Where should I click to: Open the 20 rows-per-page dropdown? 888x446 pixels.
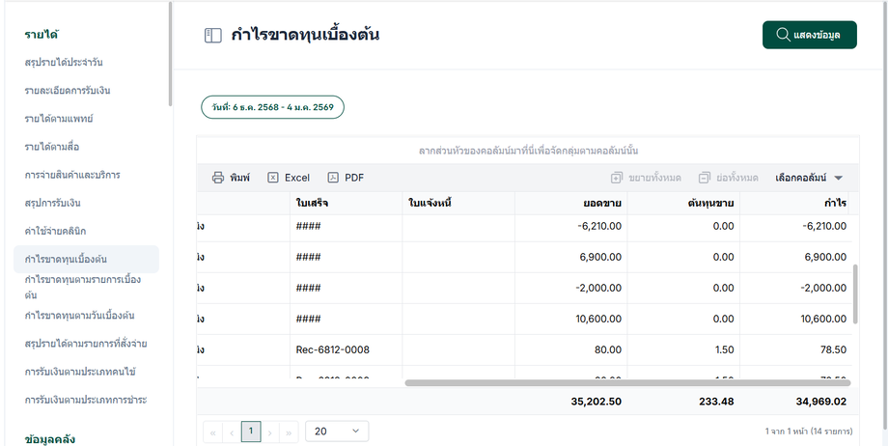pyautogui.click(x=337, y=432)
